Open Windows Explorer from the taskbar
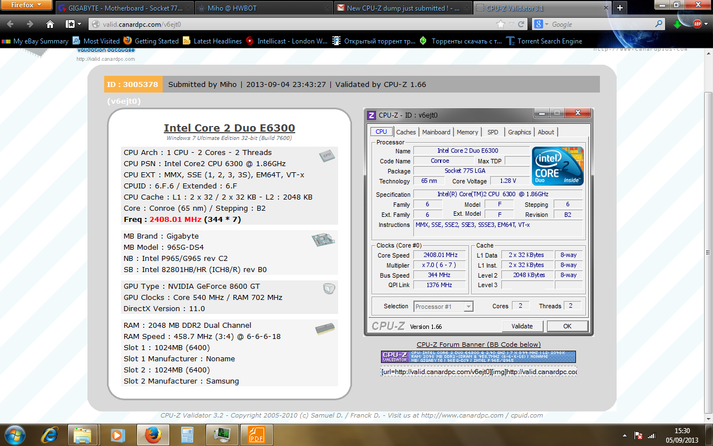This screenshot has width=713, height=446. (83, 435)
